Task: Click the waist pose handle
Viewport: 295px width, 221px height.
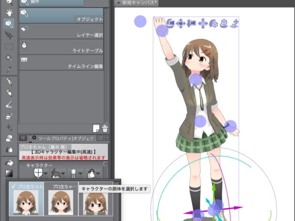Action: tap(200, 121)
